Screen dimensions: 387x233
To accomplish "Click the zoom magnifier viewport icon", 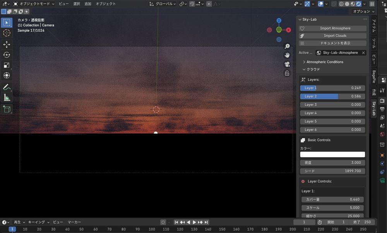I will click(x=287, y=46).
